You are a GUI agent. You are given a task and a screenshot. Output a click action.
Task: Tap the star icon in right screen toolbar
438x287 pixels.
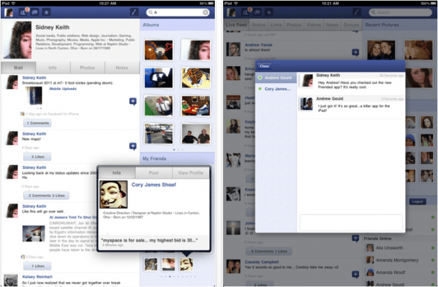tap(269, 12)
